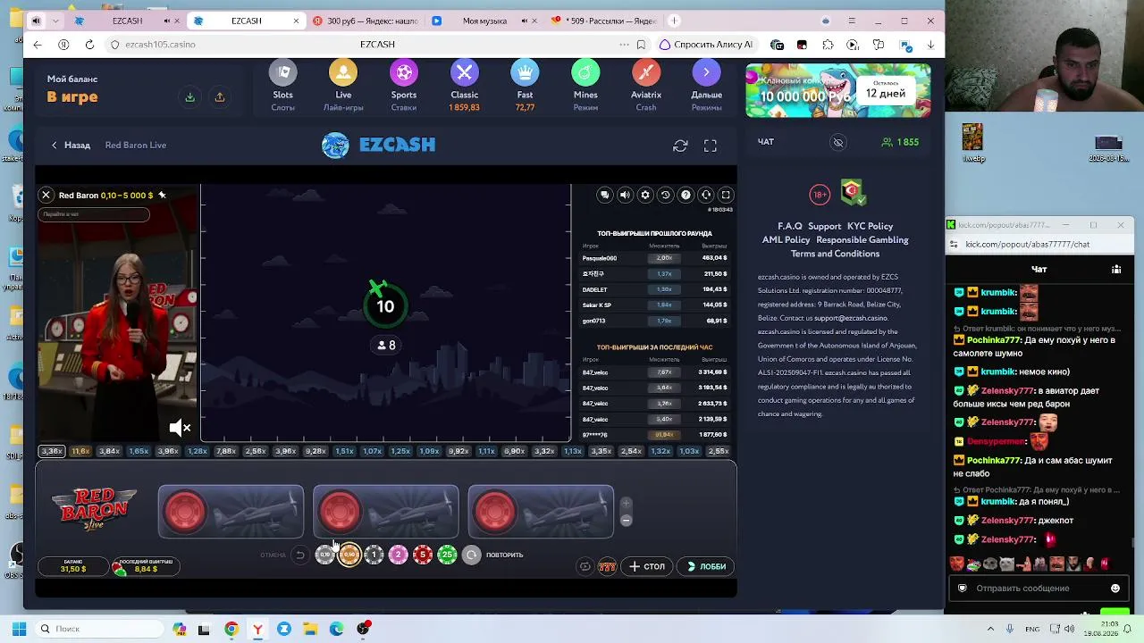Click the 777 slots icon near the table button

607,566
